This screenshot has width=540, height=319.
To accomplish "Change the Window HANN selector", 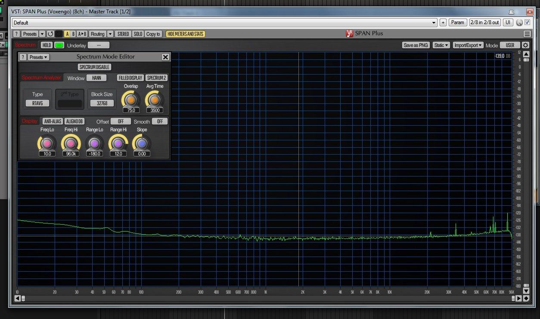I will tap(96, 78).
